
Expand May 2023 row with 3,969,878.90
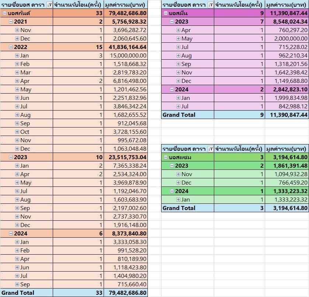(17, 182)
